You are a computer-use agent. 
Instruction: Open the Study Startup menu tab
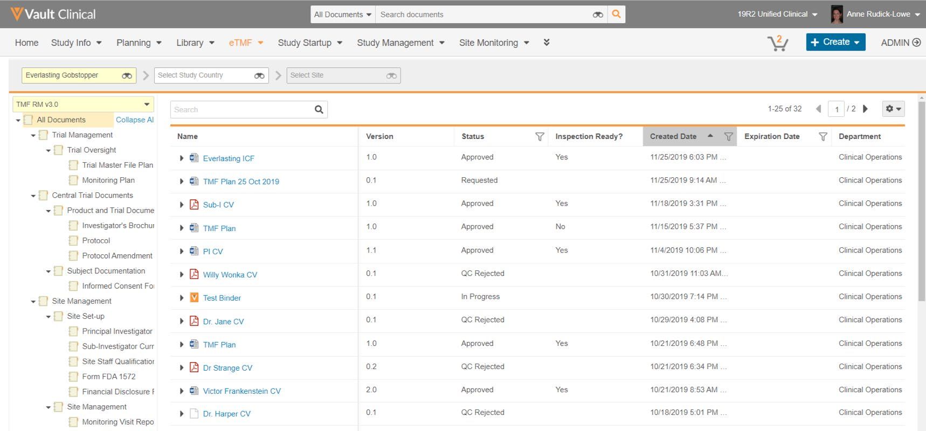click(x=310, y=43)
